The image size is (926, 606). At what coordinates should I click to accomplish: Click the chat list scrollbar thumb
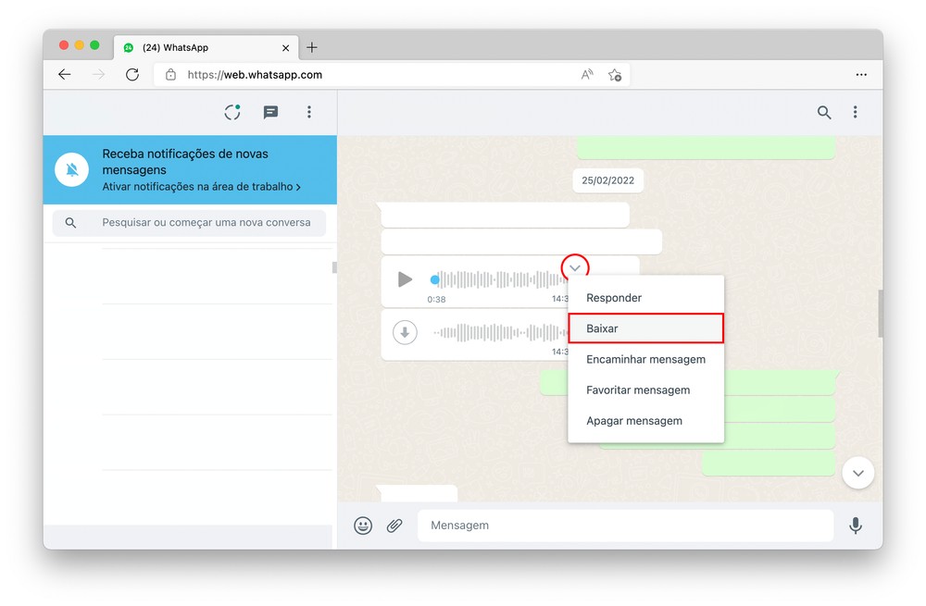coord(334,267)
